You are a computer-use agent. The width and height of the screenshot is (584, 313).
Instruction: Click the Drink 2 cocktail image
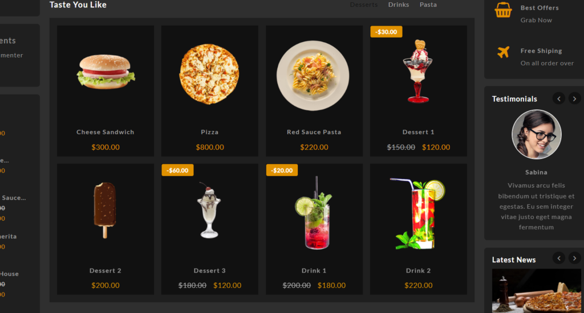418,214
